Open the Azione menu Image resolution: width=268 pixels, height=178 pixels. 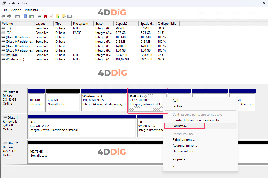(16, 10)
